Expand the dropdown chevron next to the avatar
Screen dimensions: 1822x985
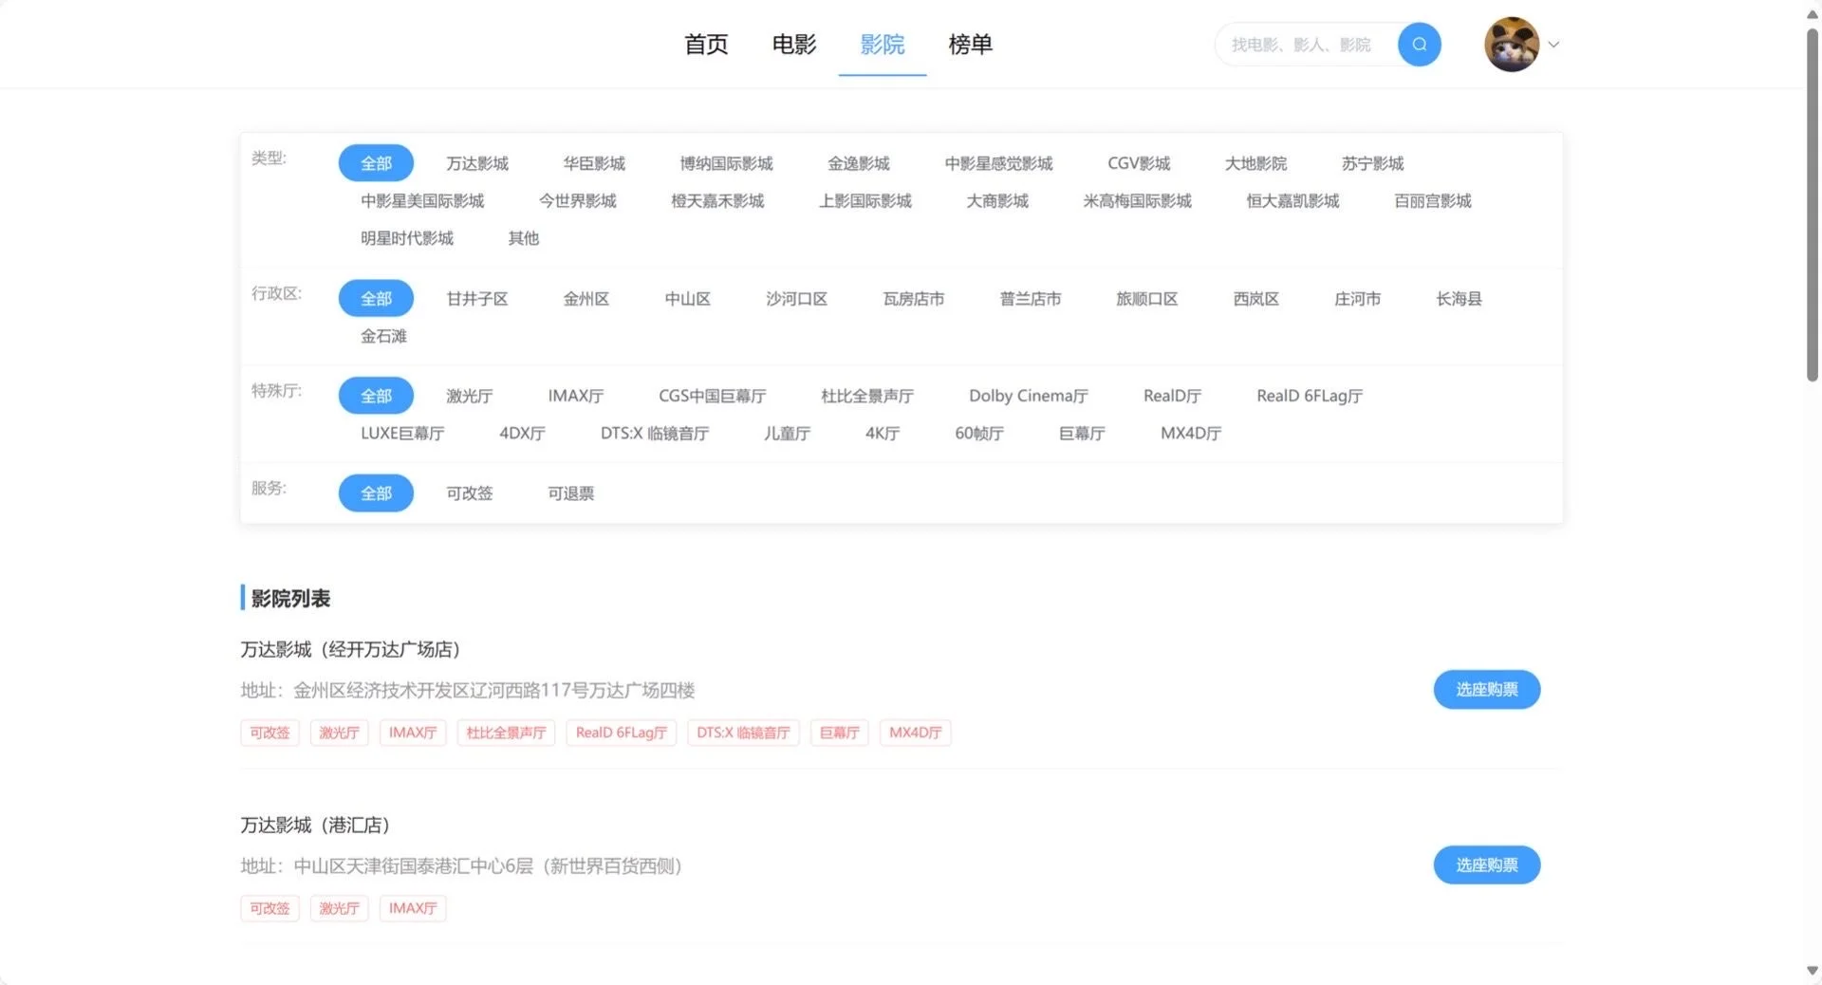(1554, 45)
